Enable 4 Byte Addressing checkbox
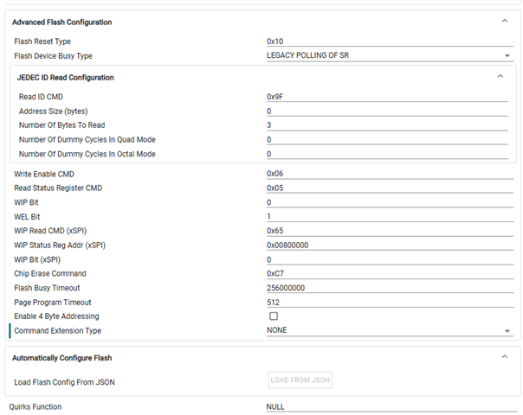This screenshot has width=523, height=415. tap(274, 316)
